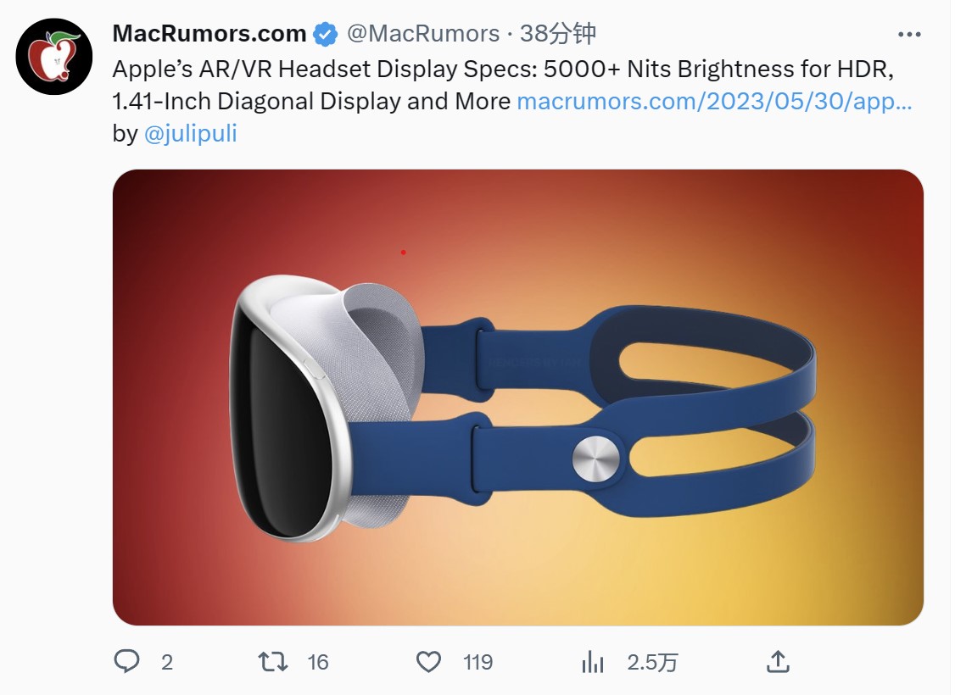Open the MacRumors.com display name

click(x=209, y=33)
